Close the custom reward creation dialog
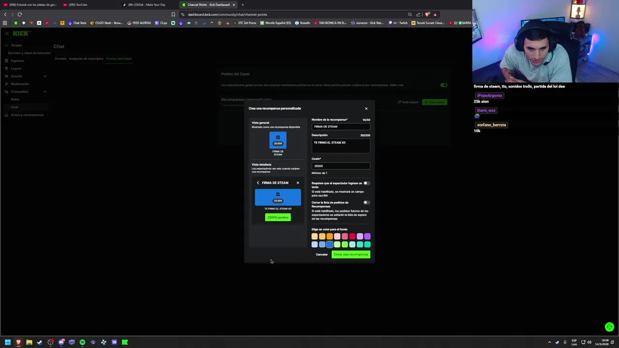Viewport: 619px width, 348px height. coord(366,108)
